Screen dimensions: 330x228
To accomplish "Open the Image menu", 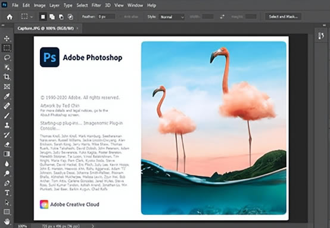I will pyautogui.click(x=39, y=5).
